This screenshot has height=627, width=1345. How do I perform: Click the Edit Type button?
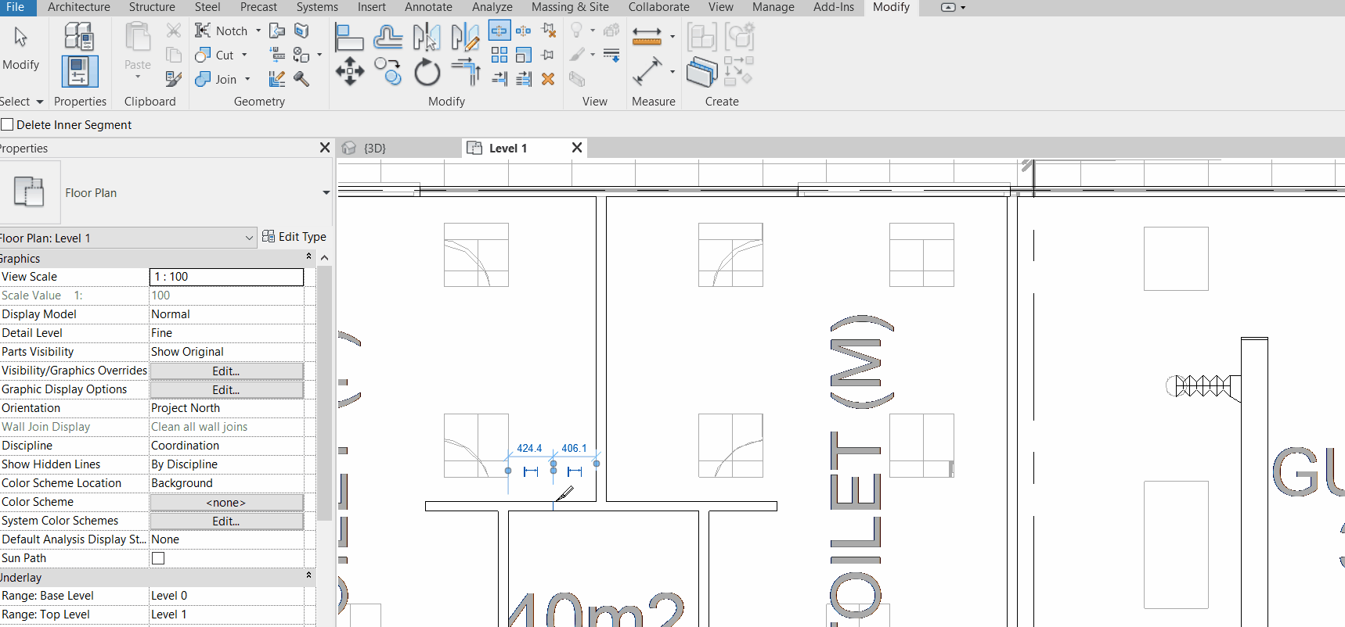click(x=294, y=237)
